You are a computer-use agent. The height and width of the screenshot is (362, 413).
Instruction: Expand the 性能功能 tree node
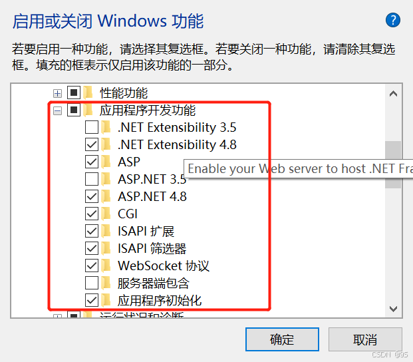[58, 93]
